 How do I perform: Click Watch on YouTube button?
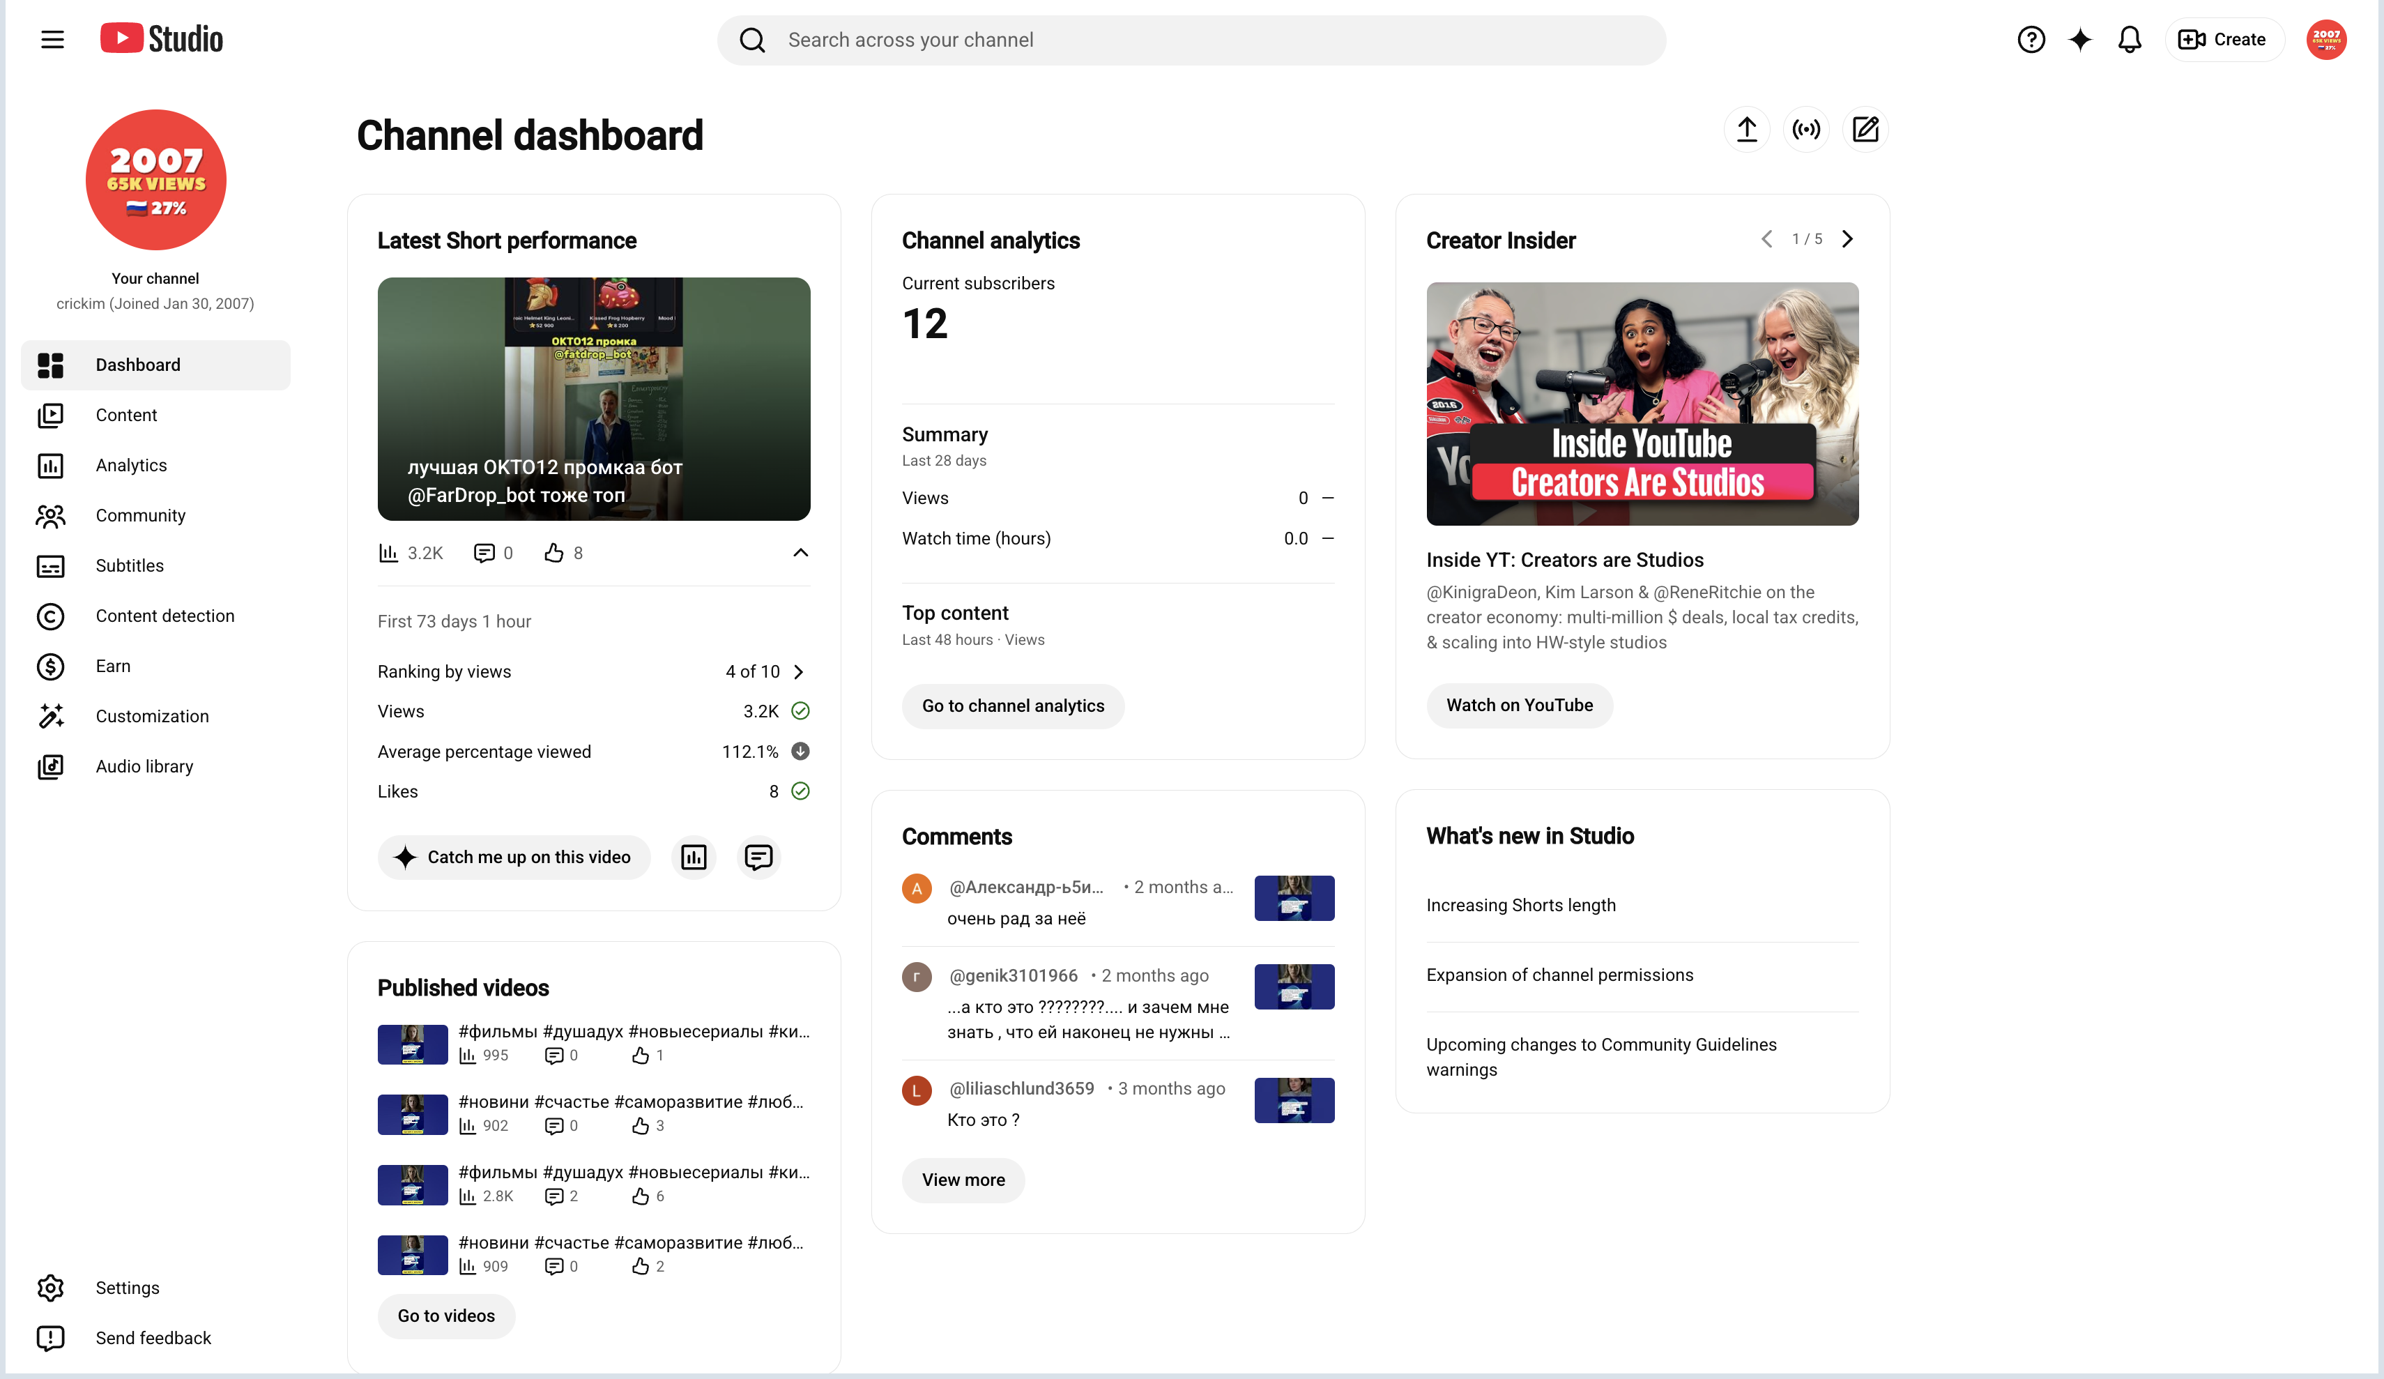click(x=1520, y=706)
